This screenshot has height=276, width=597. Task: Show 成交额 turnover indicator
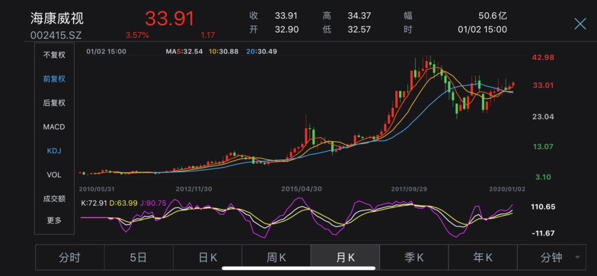(54, 199)
